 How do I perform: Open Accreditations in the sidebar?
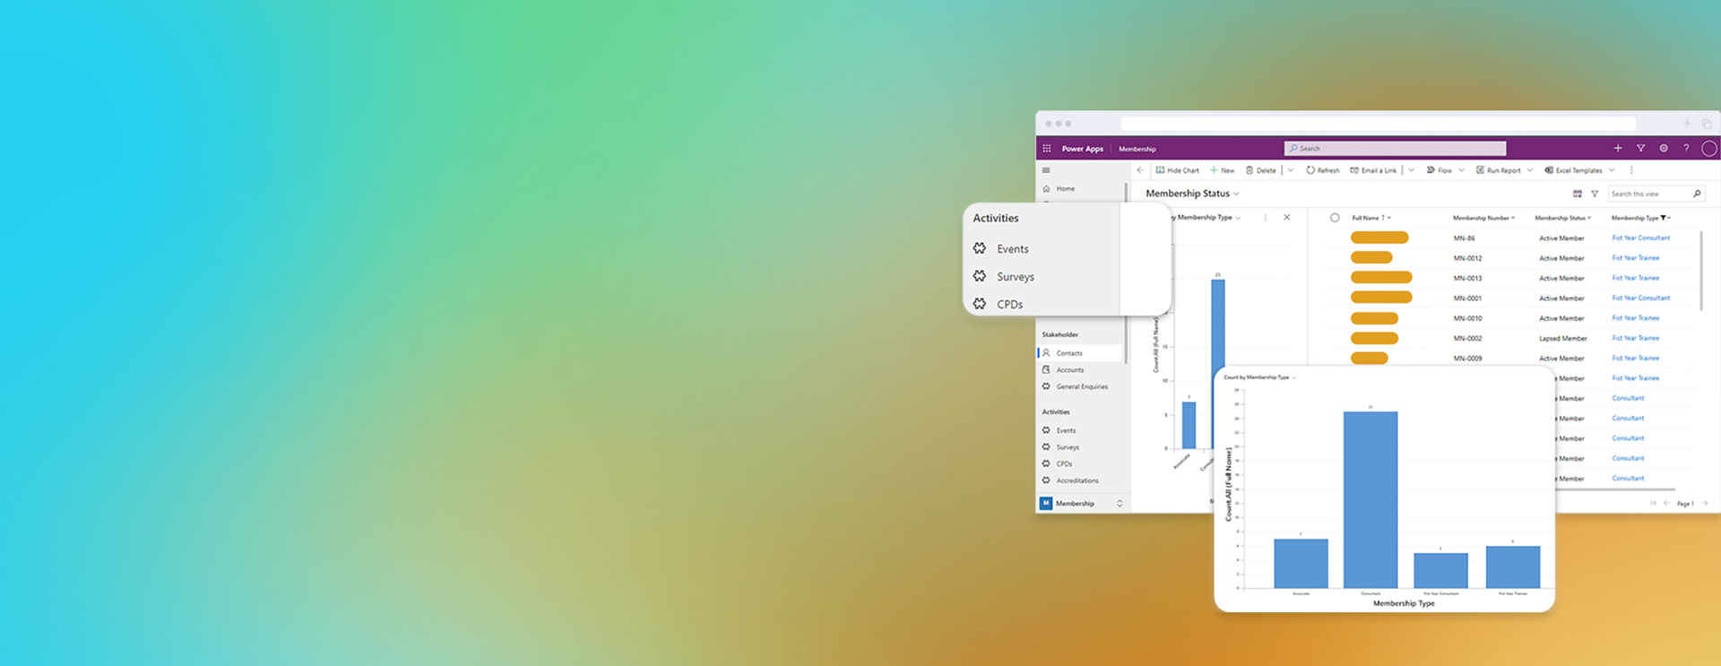pos(1077,480)
